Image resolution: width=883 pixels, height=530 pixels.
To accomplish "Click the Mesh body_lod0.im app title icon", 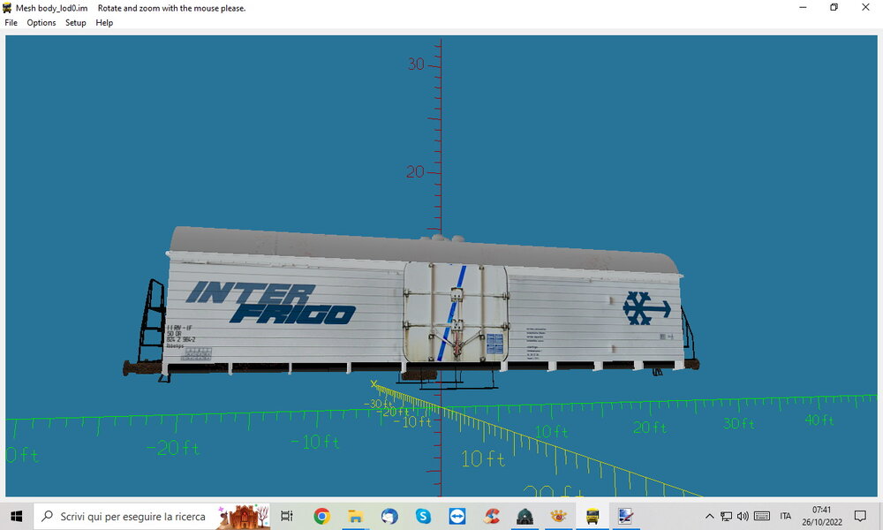I will point(7,8).
